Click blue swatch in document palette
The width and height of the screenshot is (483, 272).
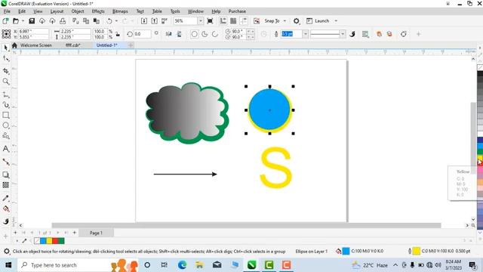43,241
